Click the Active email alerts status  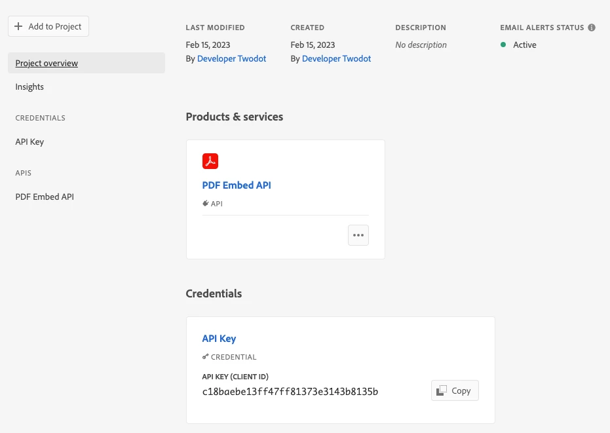click(518, 45)
